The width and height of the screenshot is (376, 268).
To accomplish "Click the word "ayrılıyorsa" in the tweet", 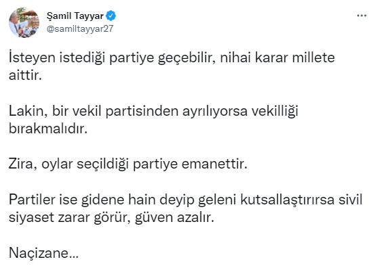I will (x=215, y=112).
